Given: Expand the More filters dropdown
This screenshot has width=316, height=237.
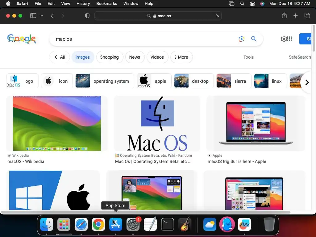Looking at the screenshot, I should tap(181, 57).
